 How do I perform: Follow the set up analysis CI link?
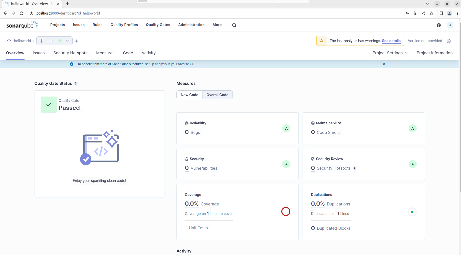pyautogui.click(x=169, y=64)
